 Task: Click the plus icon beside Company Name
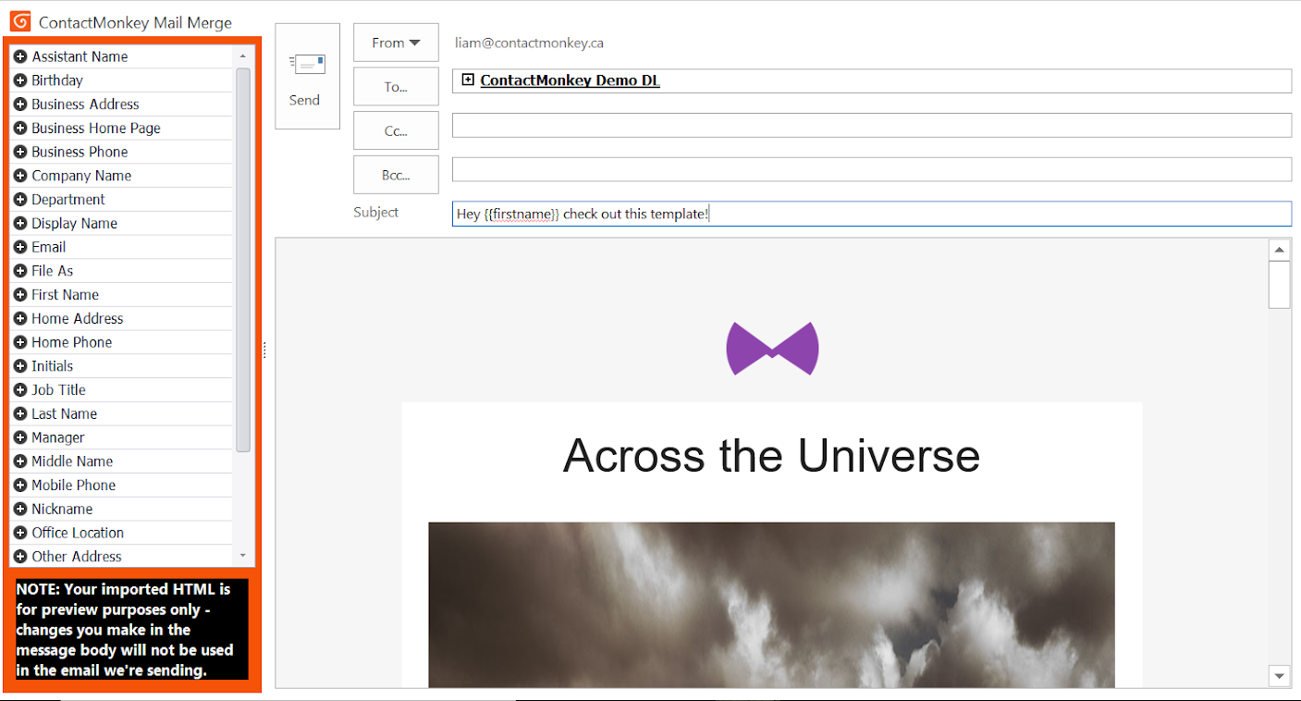[x=20, y=176]
